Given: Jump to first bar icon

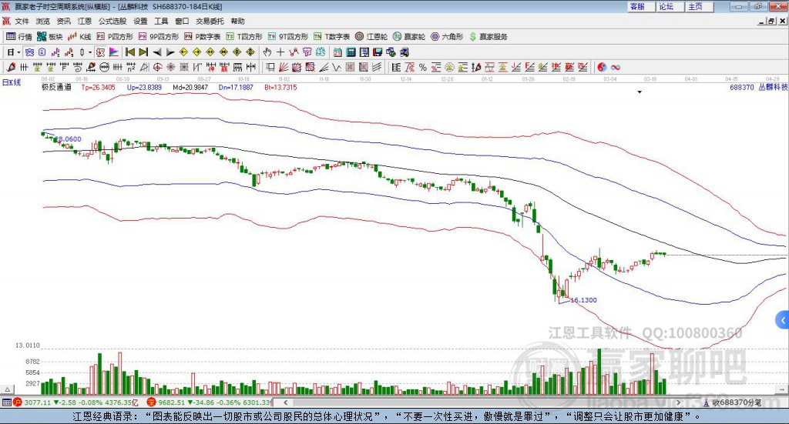Looking at the screenshot, I should coord(129,52).
